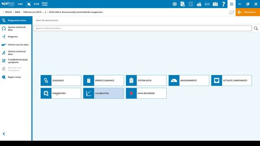Click the trash bin icon on ERROR CLEARANCE
This screenshot has height=146, width=260.
(89, 80)
